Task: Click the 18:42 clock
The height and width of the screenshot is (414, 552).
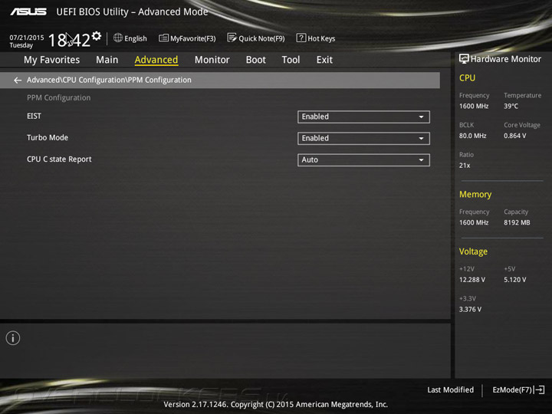Action: 69,40
